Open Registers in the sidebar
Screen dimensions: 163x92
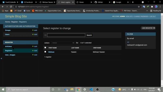[x=9, y=51]
